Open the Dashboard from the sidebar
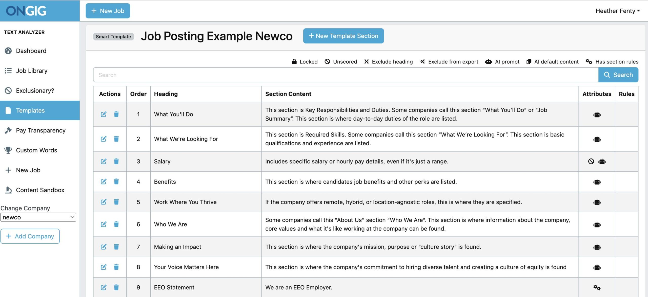 (31, 51)
